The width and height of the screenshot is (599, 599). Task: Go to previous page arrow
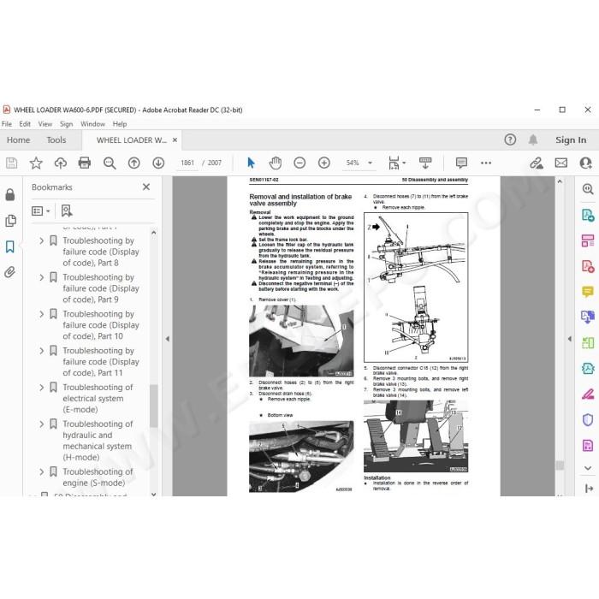click(133, 163)
